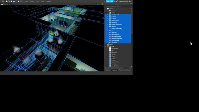Select Atmosphere under Lighting
199x112 pixels.
coord(115,48)
